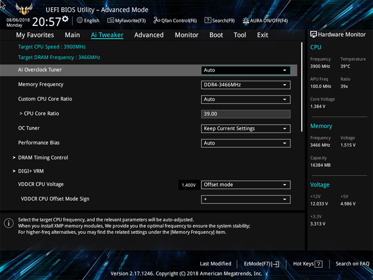The width and height of the screenshot is (373, 280).
Task: Click memory voltage 1.515 V value
Action: pos(348,145)
